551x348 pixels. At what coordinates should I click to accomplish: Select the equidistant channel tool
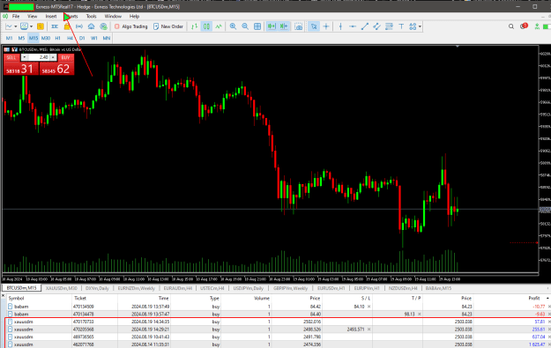(376, 26)
